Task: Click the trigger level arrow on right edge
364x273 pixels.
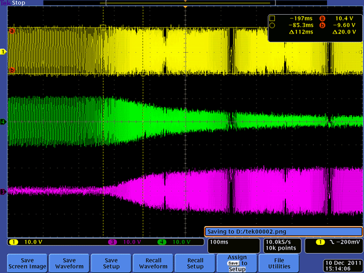Action: (360, 52)
